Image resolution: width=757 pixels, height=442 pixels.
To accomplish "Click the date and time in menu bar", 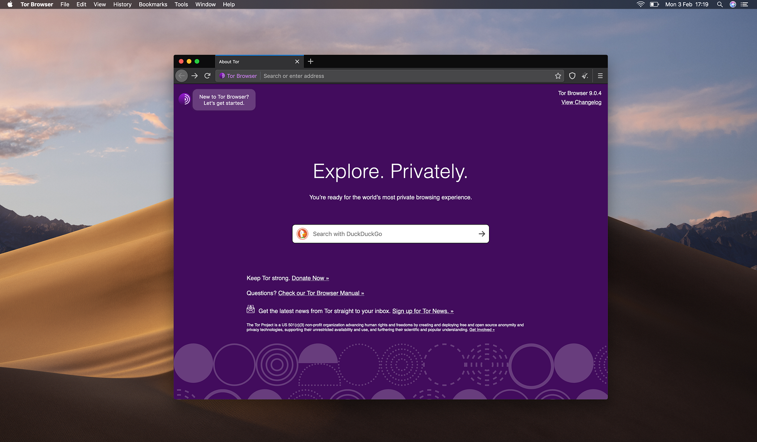I will tap(687, 5).
